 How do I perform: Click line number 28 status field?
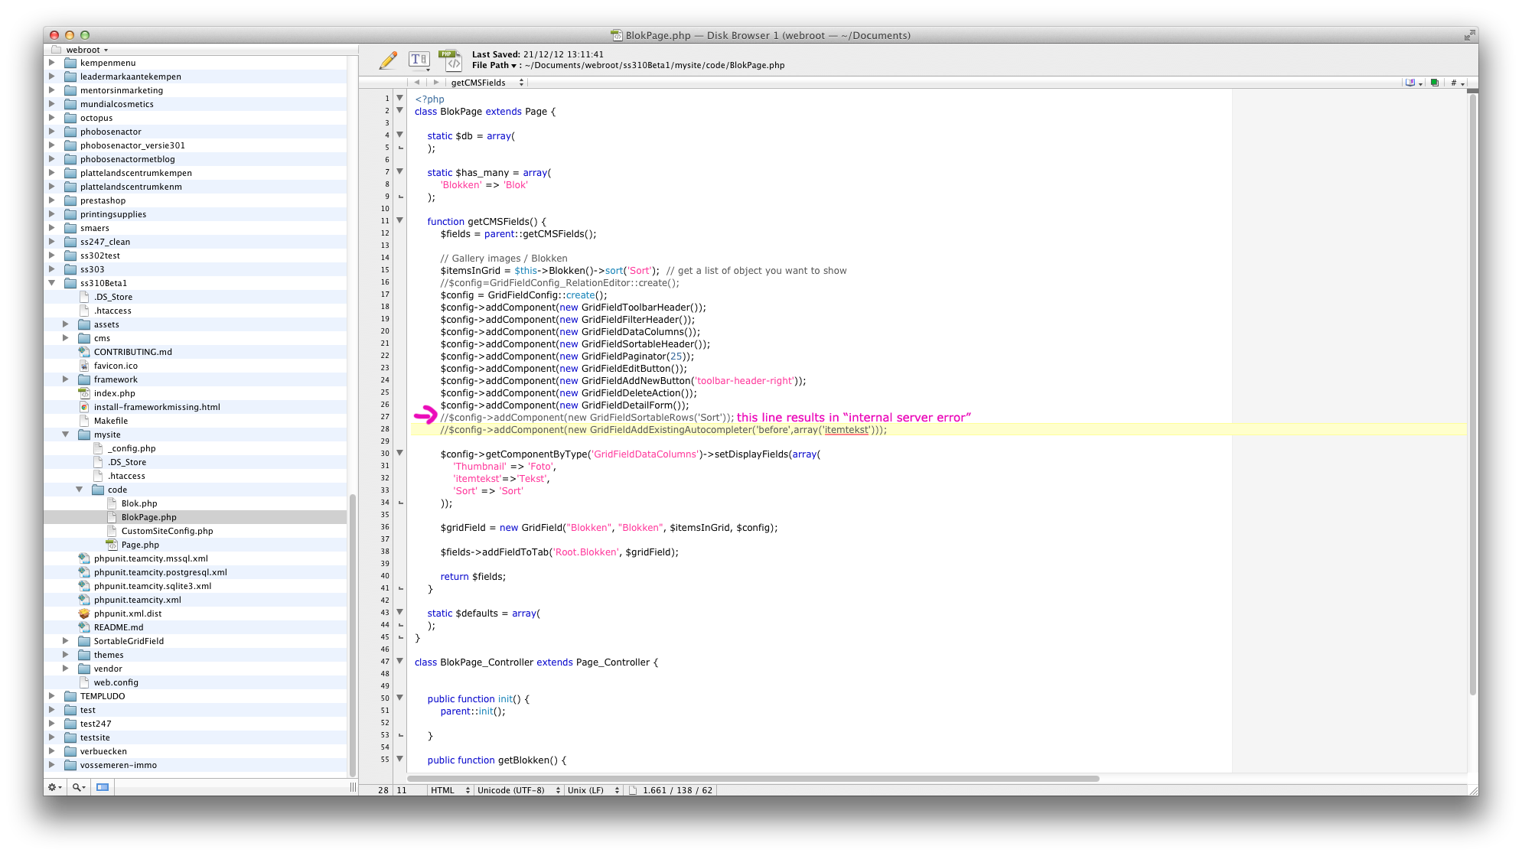(383, 790)
